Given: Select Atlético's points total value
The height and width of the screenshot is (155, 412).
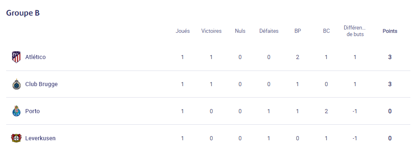Looking at the screenshot, I should [x=390, y=57].
